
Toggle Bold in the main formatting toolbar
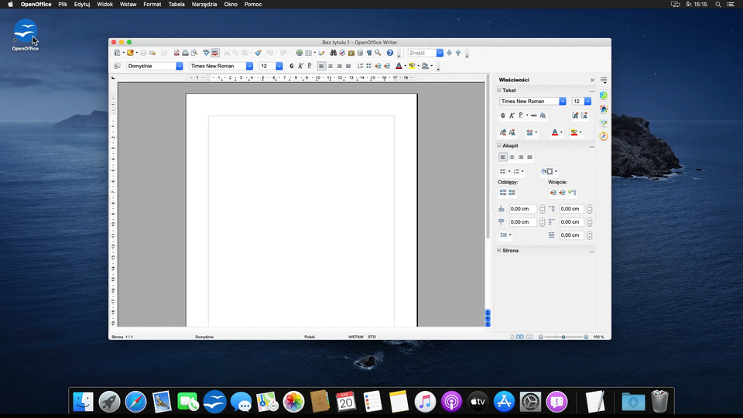coord(292,66)
